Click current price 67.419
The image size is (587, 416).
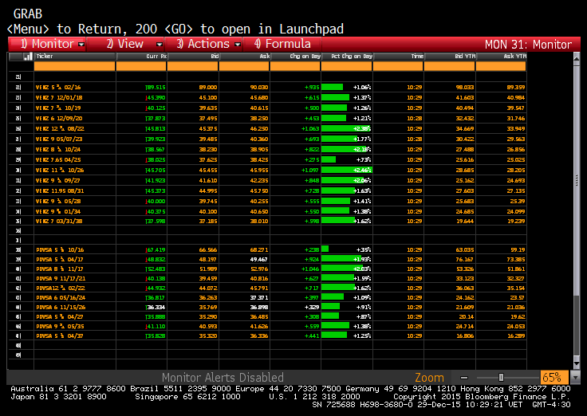point(156,250)
